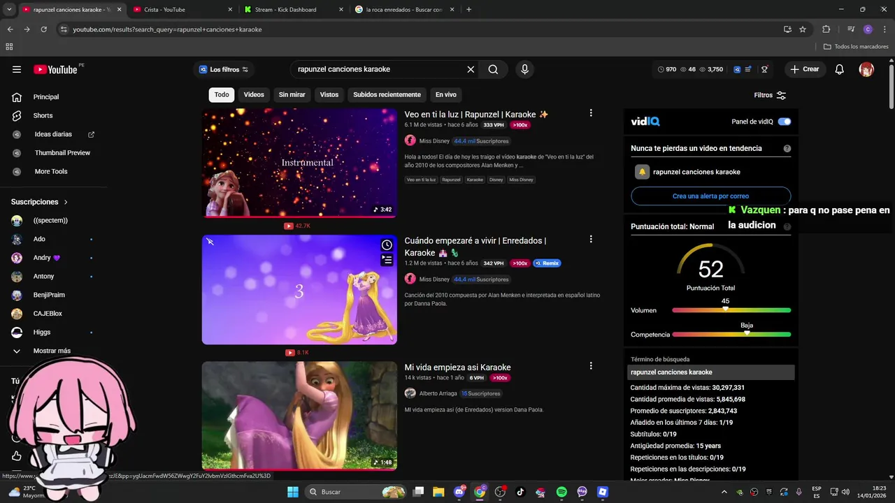Click the Competencia score slider marker
895x503 pixels.
(747, 334)
